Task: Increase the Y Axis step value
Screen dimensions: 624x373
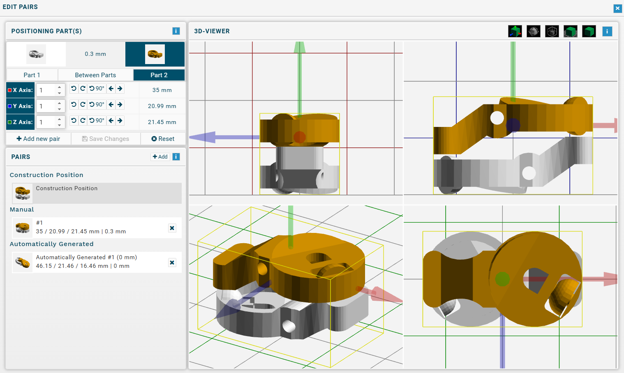Action: [x=60, y=103]
